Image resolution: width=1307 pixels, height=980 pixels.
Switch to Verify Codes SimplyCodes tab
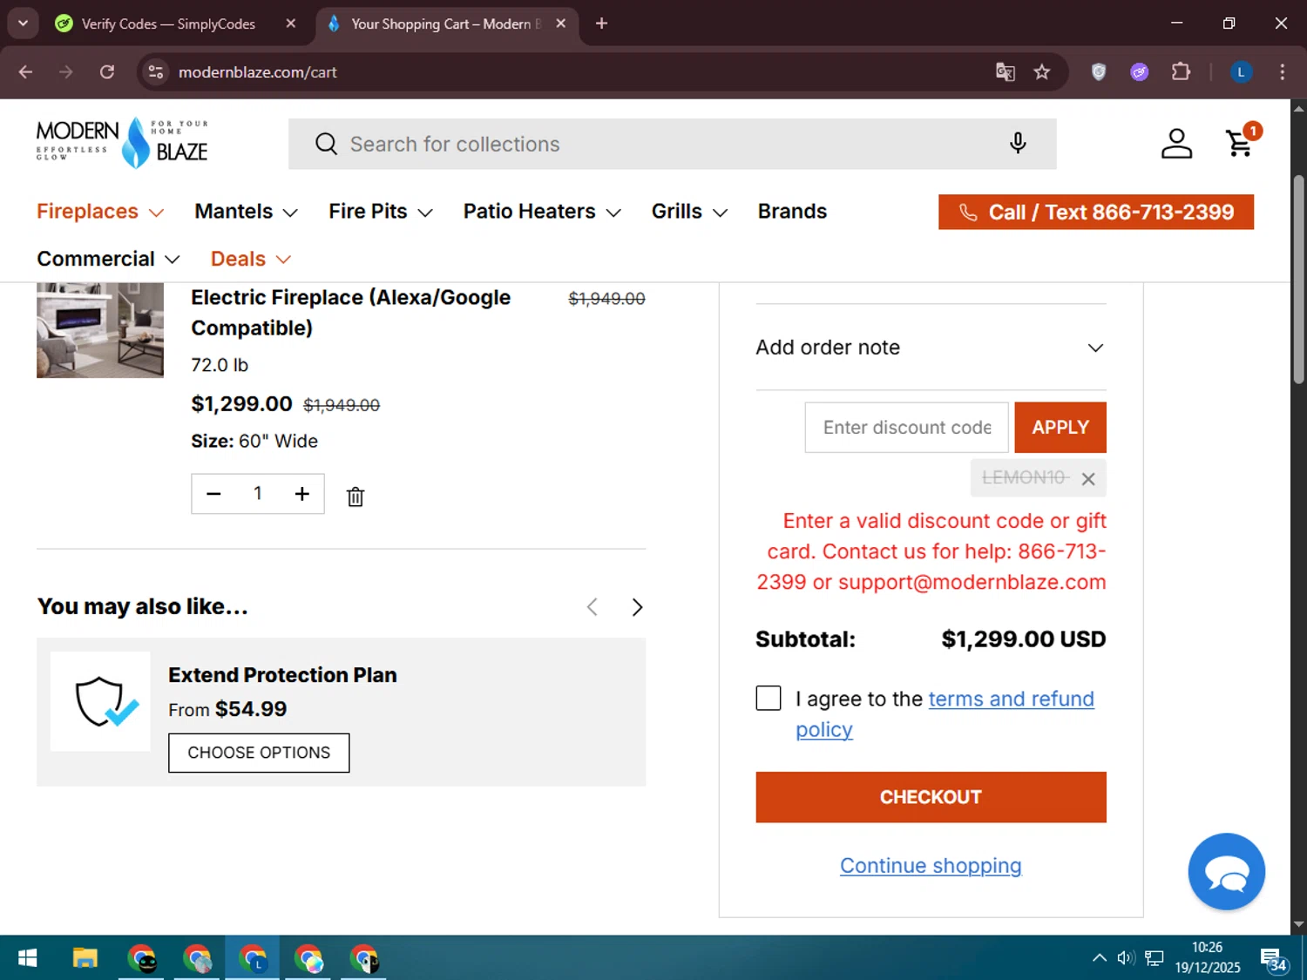(168, 24)
